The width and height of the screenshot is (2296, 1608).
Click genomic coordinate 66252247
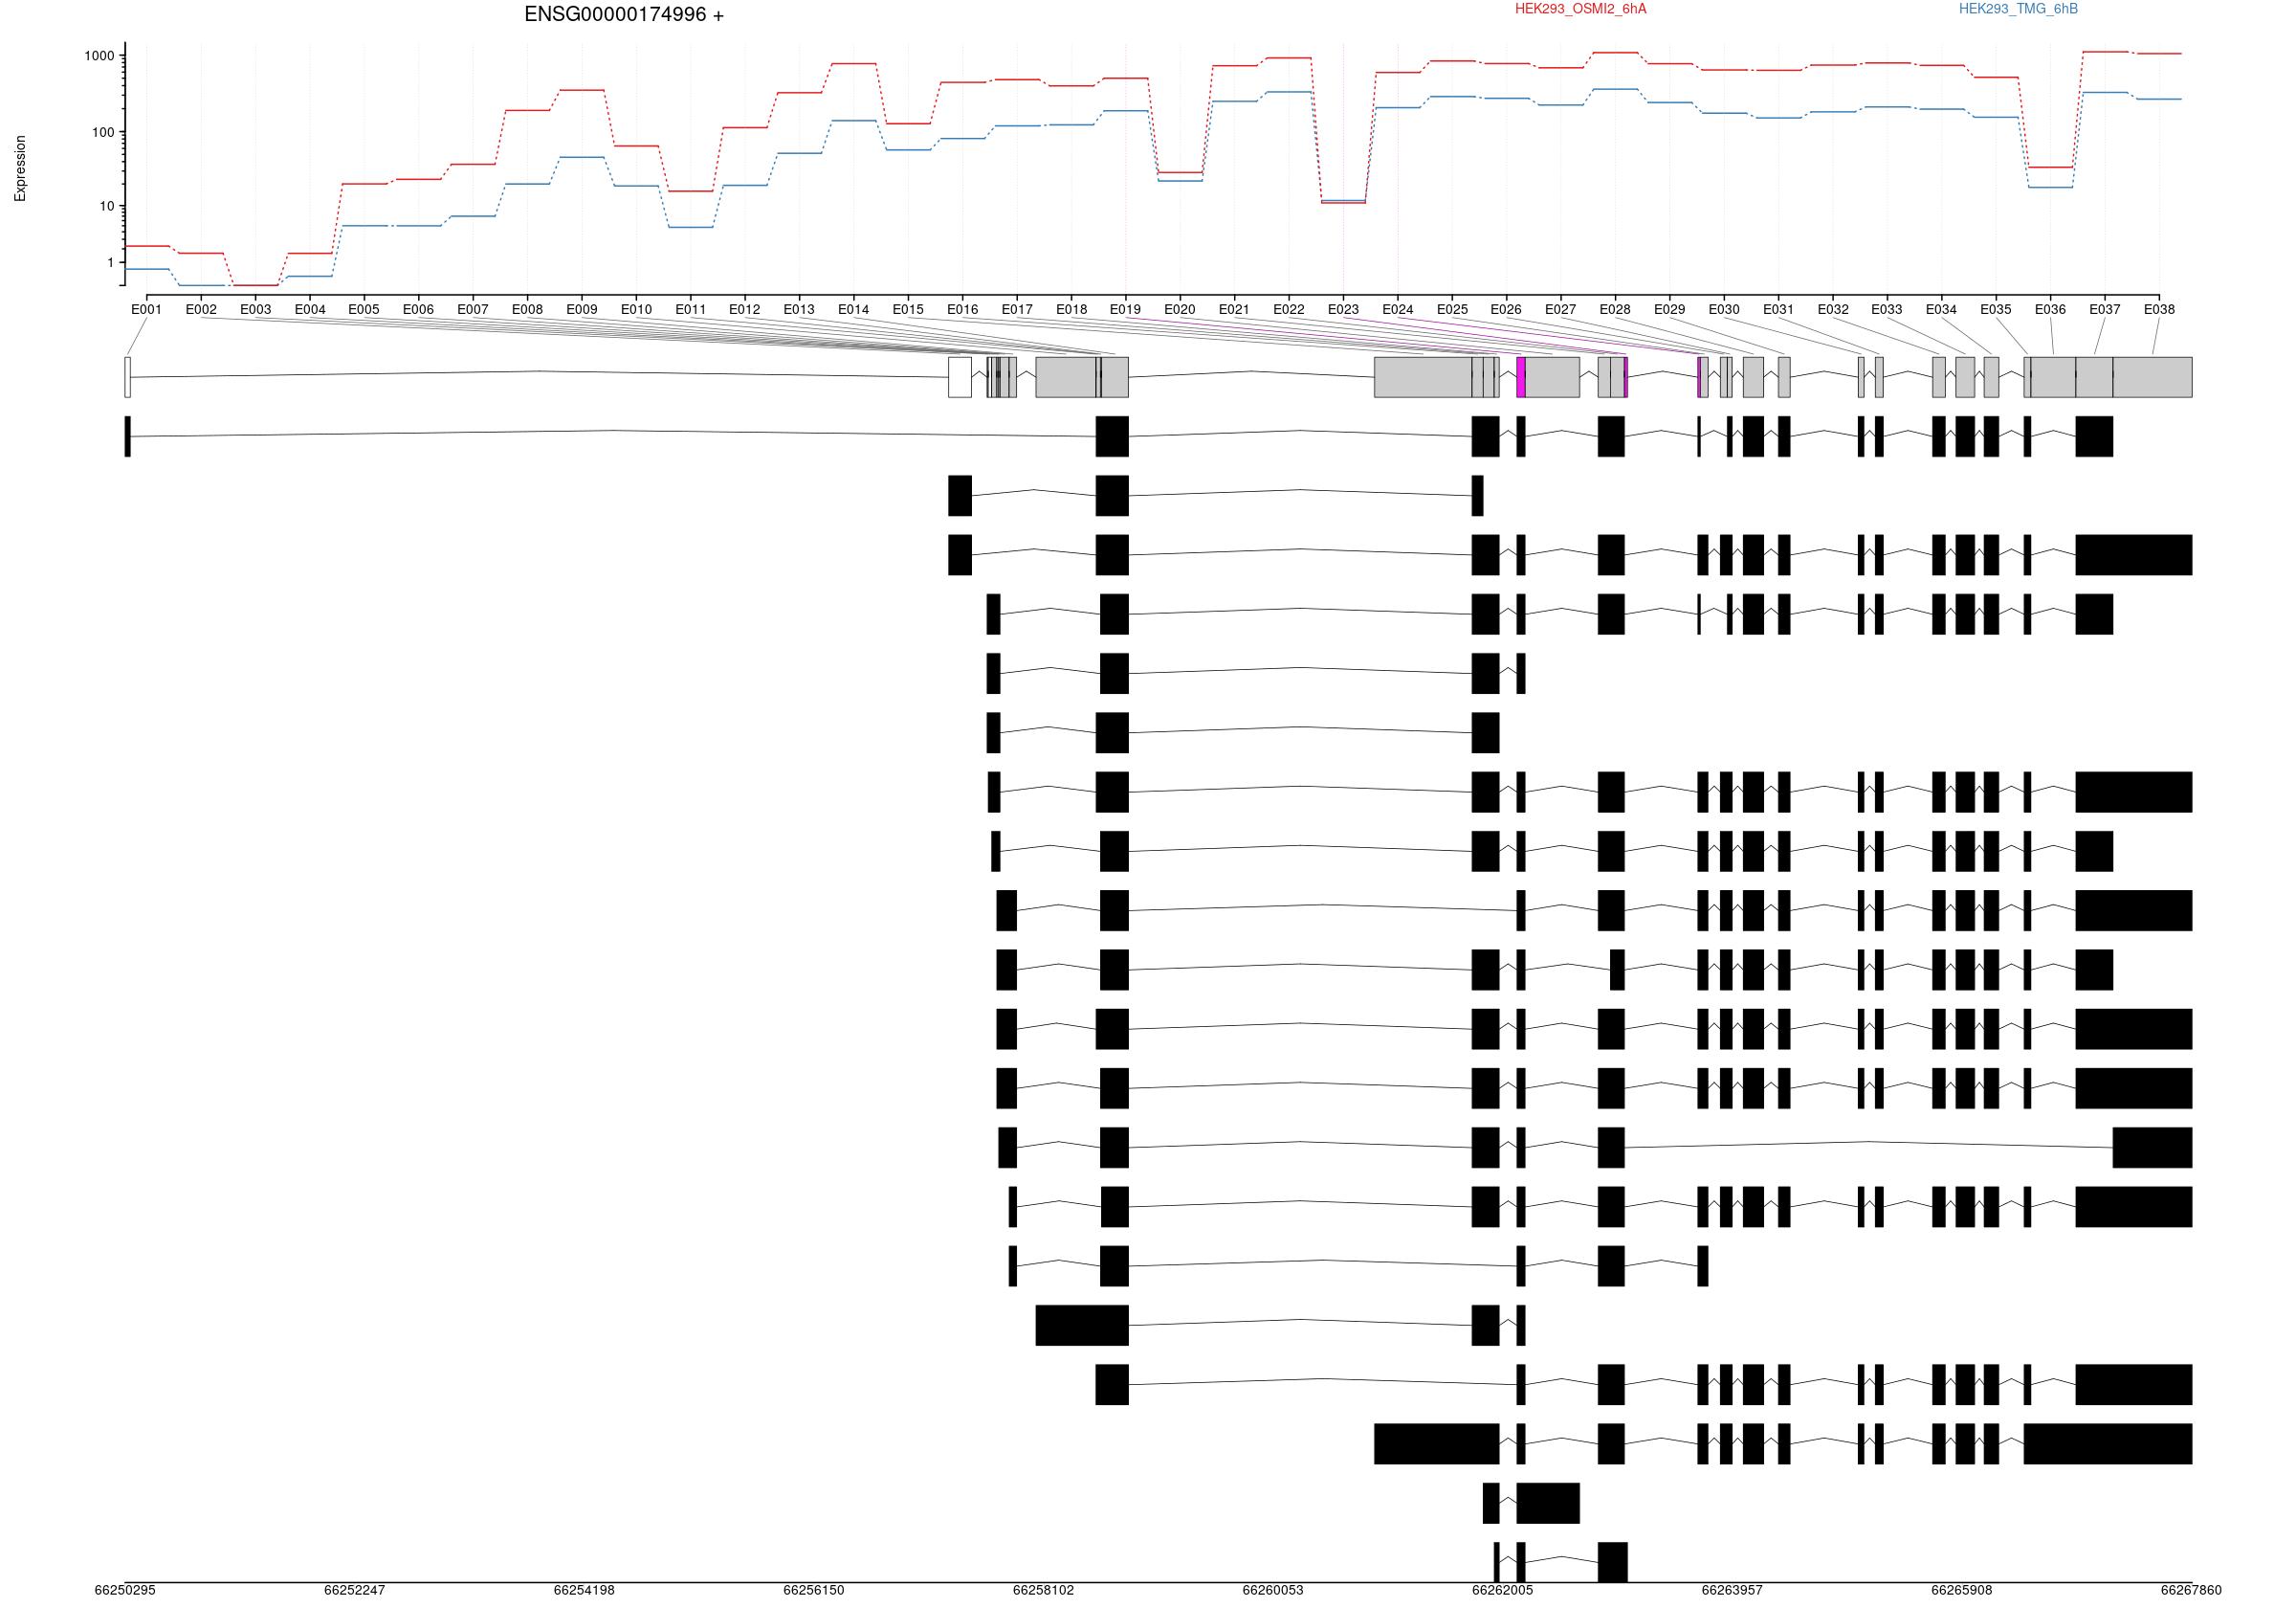pos(354,1590)
